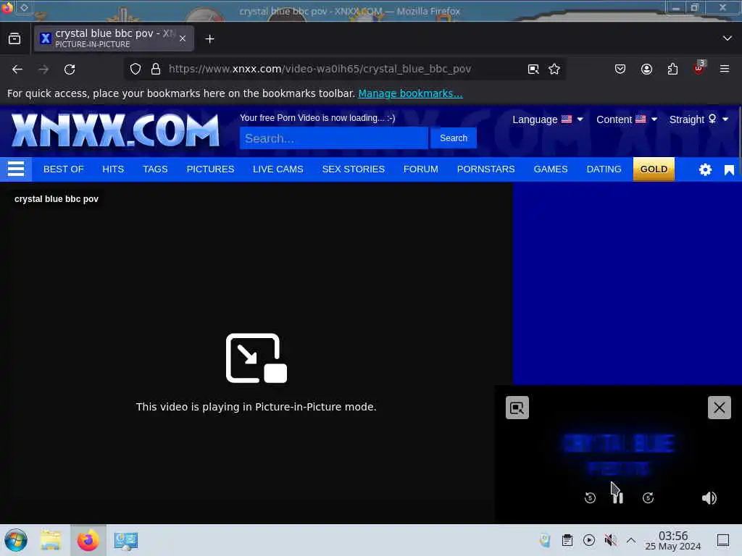Image resolution: width=742 pixels, height=556 pixels.
Task: Expand the Language dropdown
Action: 548,119
